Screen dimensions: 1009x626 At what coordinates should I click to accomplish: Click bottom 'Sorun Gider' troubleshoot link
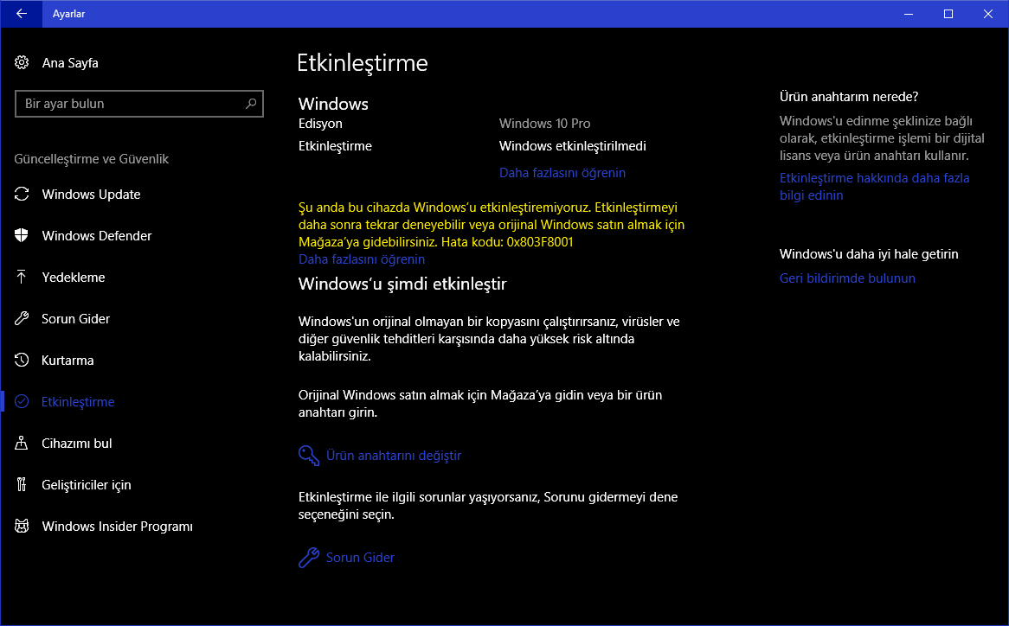(360, 557)
